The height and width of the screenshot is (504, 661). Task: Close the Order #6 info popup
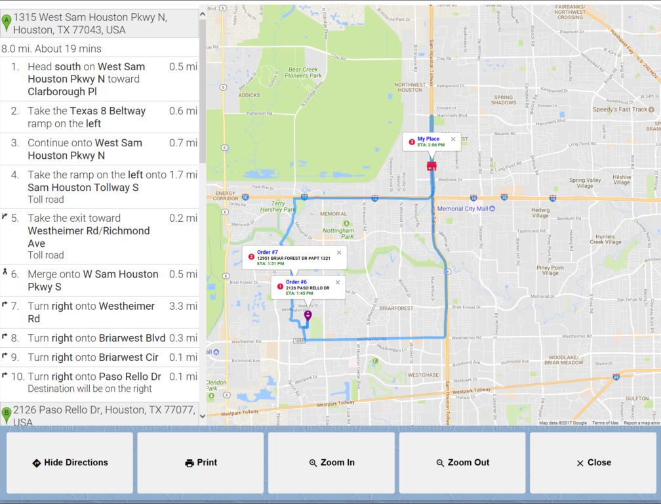click(x=338, y=283)
